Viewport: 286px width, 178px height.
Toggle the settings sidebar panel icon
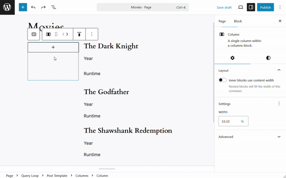point(251,7)
